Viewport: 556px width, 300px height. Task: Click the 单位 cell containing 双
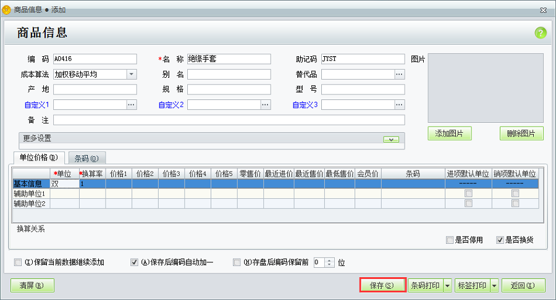point(64,183)
